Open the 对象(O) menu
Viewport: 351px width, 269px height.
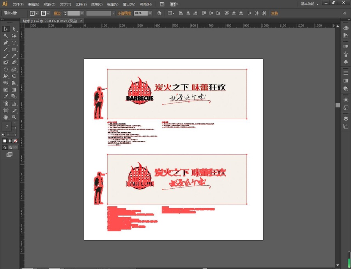[x=49, y=4]
